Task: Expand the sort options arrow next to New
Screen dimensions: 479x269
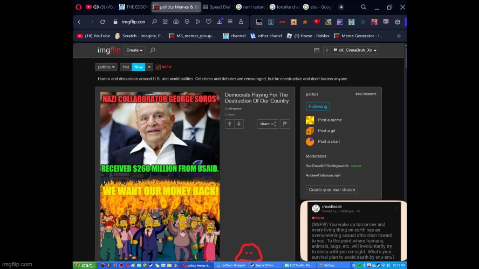Action: coord(149,67)
